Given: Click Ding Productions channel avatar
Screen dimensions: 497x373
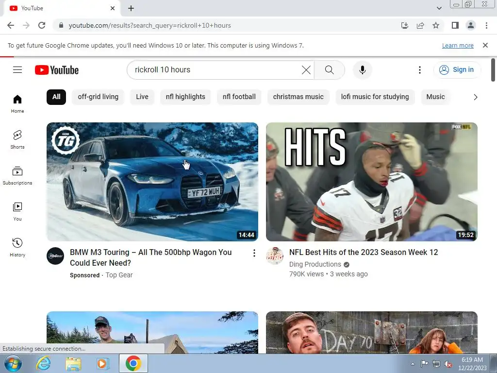Looking at the screenshot, I should [275, 255].
